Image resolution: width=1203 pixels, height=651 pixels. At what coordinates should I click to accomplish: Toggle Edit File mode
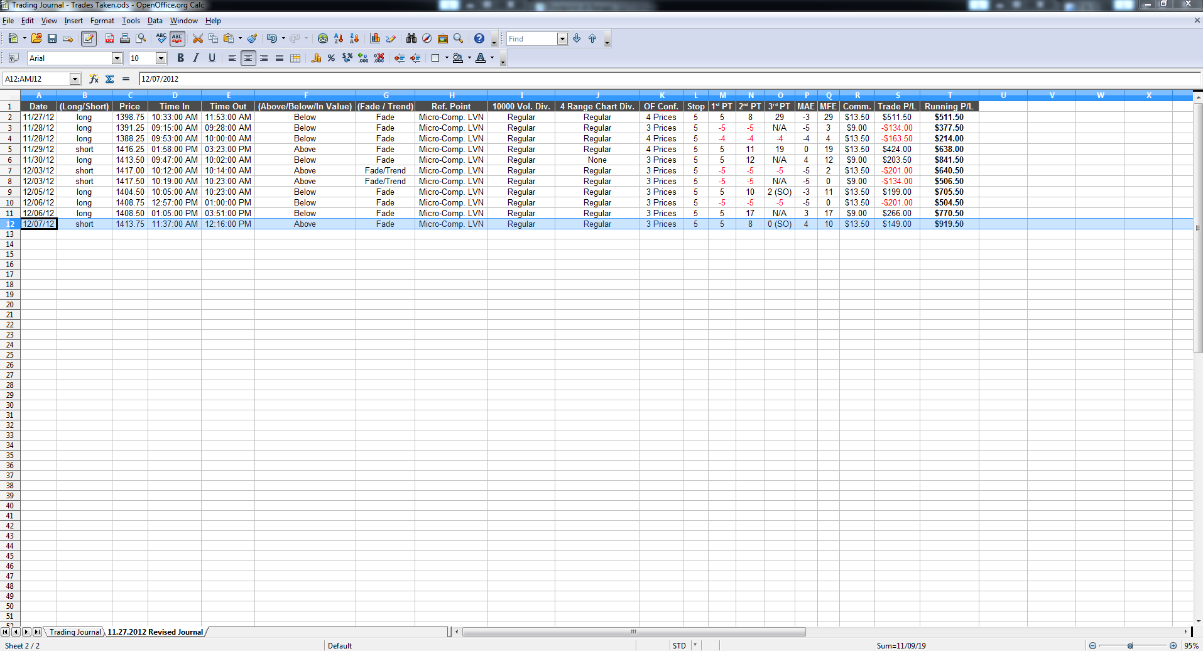pyautogui.click(x=89, y=38)
